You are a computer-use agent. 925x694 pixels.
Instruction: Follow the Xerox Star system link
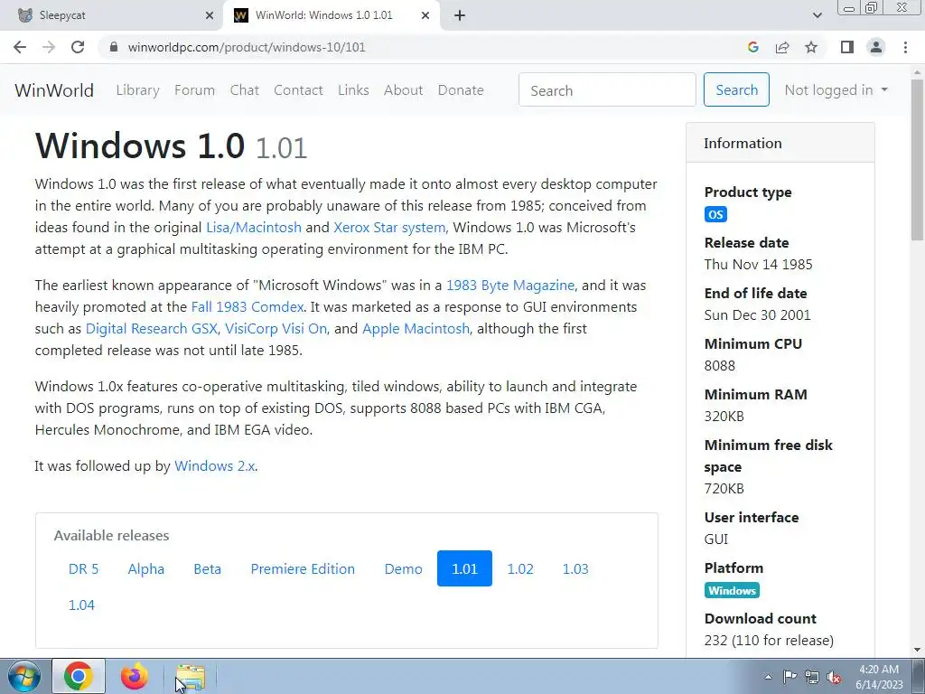[389, 227]
